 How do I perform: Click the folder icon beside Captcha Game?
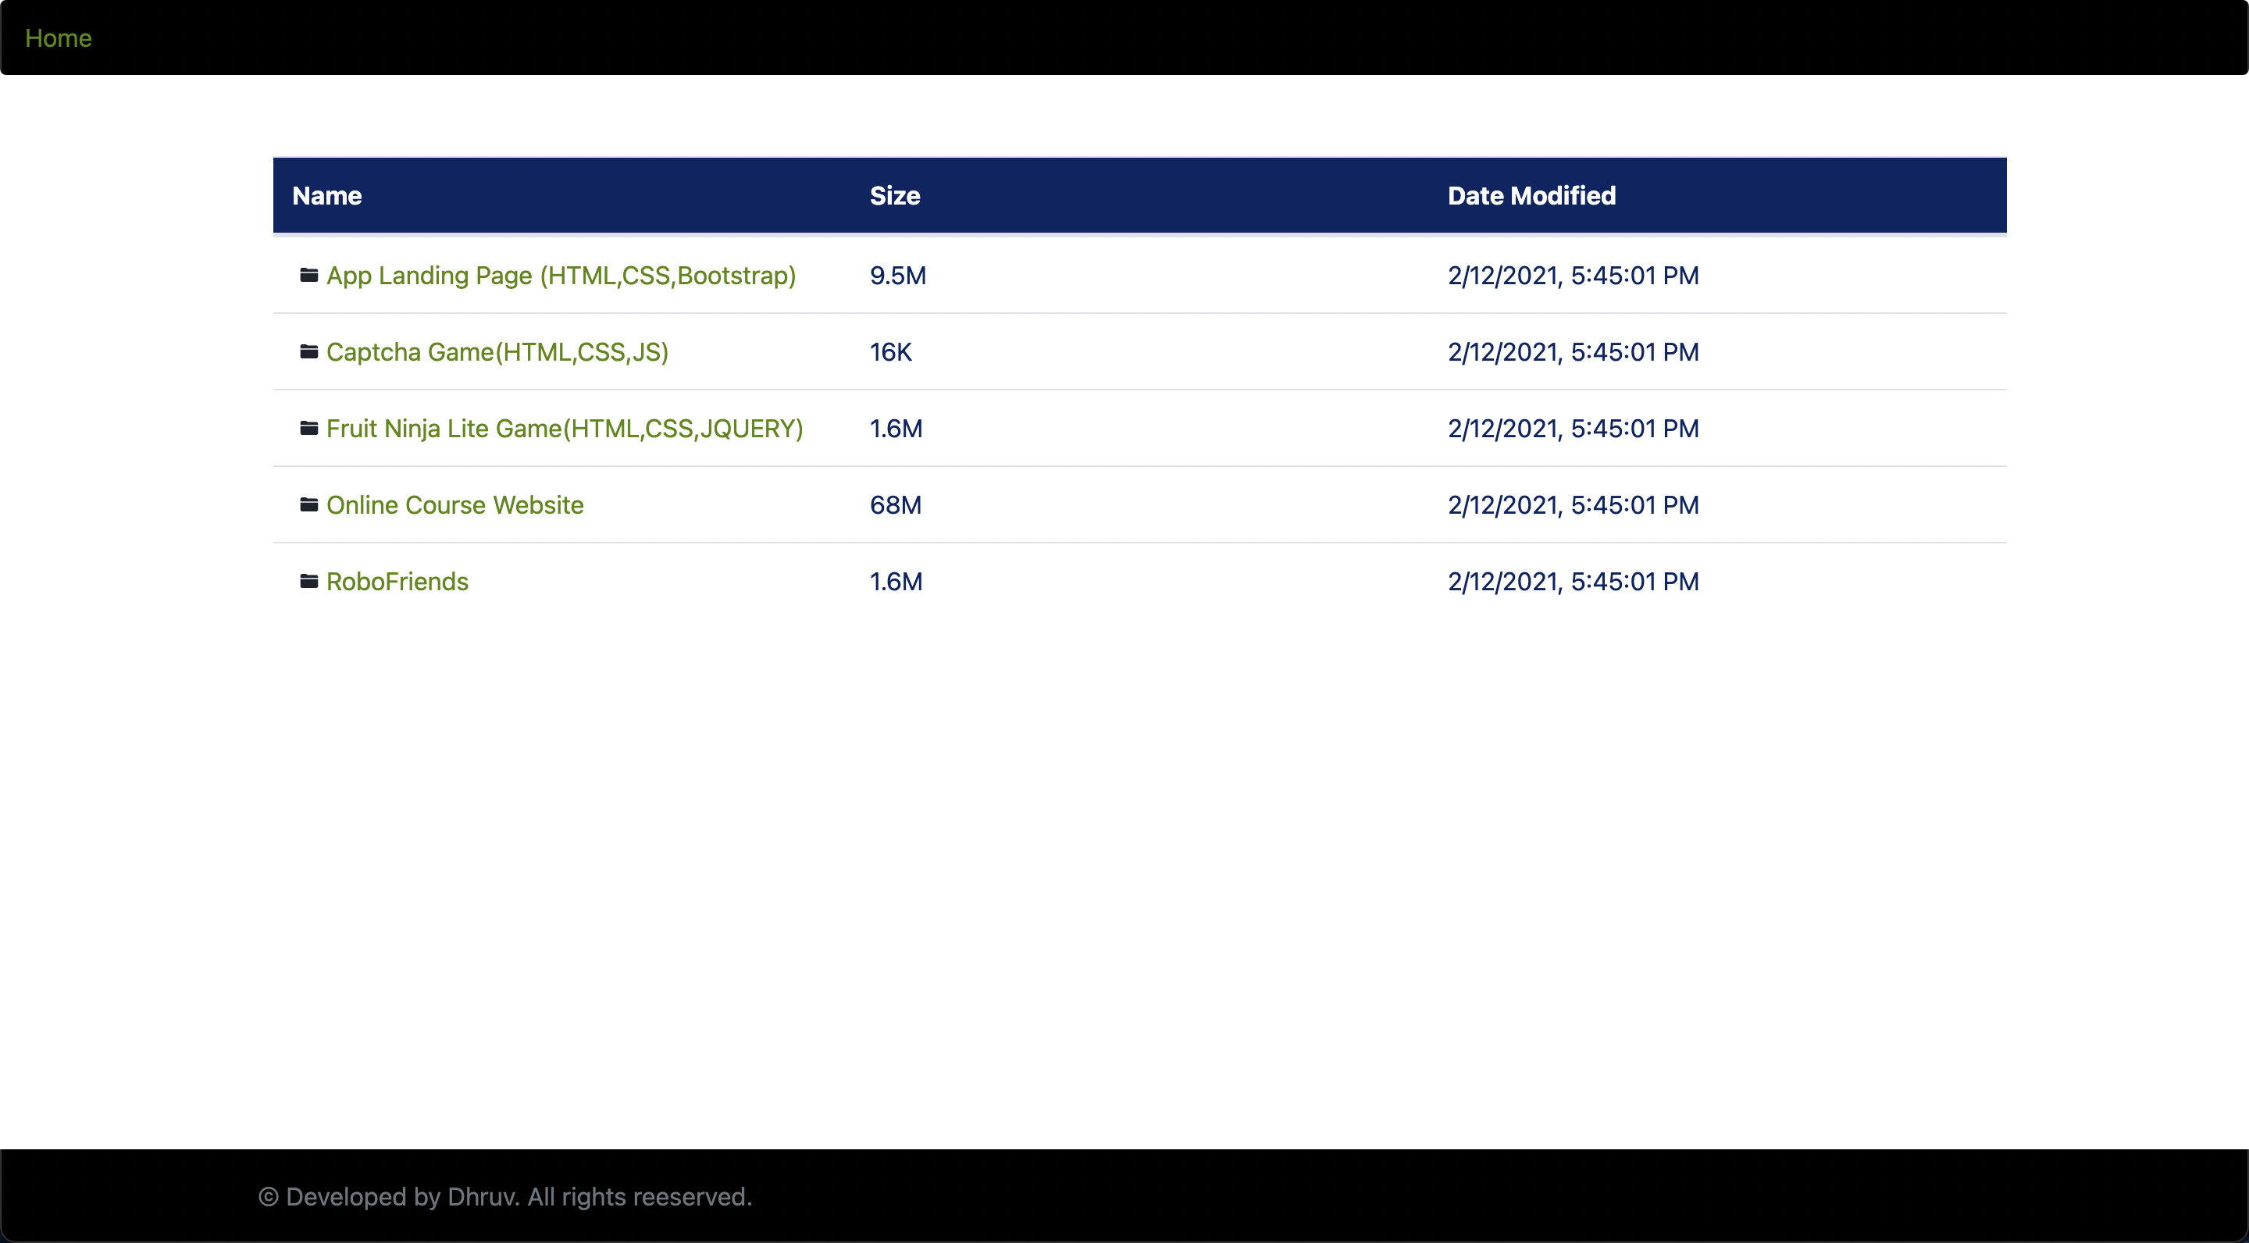[x=309, y=352]
